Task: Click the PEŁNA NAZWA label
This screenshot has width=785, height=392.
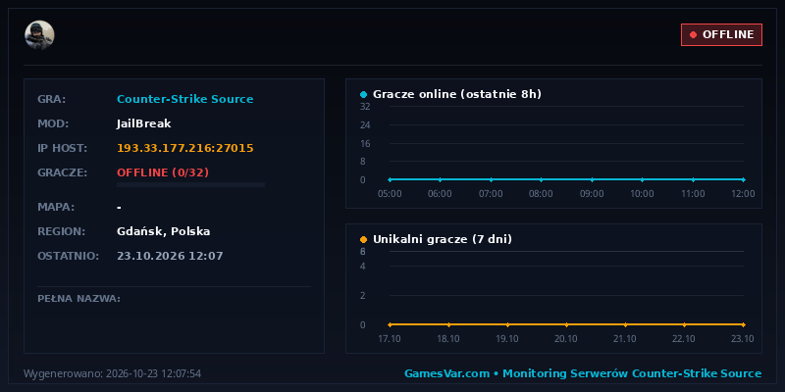Action: pos(79,299)
